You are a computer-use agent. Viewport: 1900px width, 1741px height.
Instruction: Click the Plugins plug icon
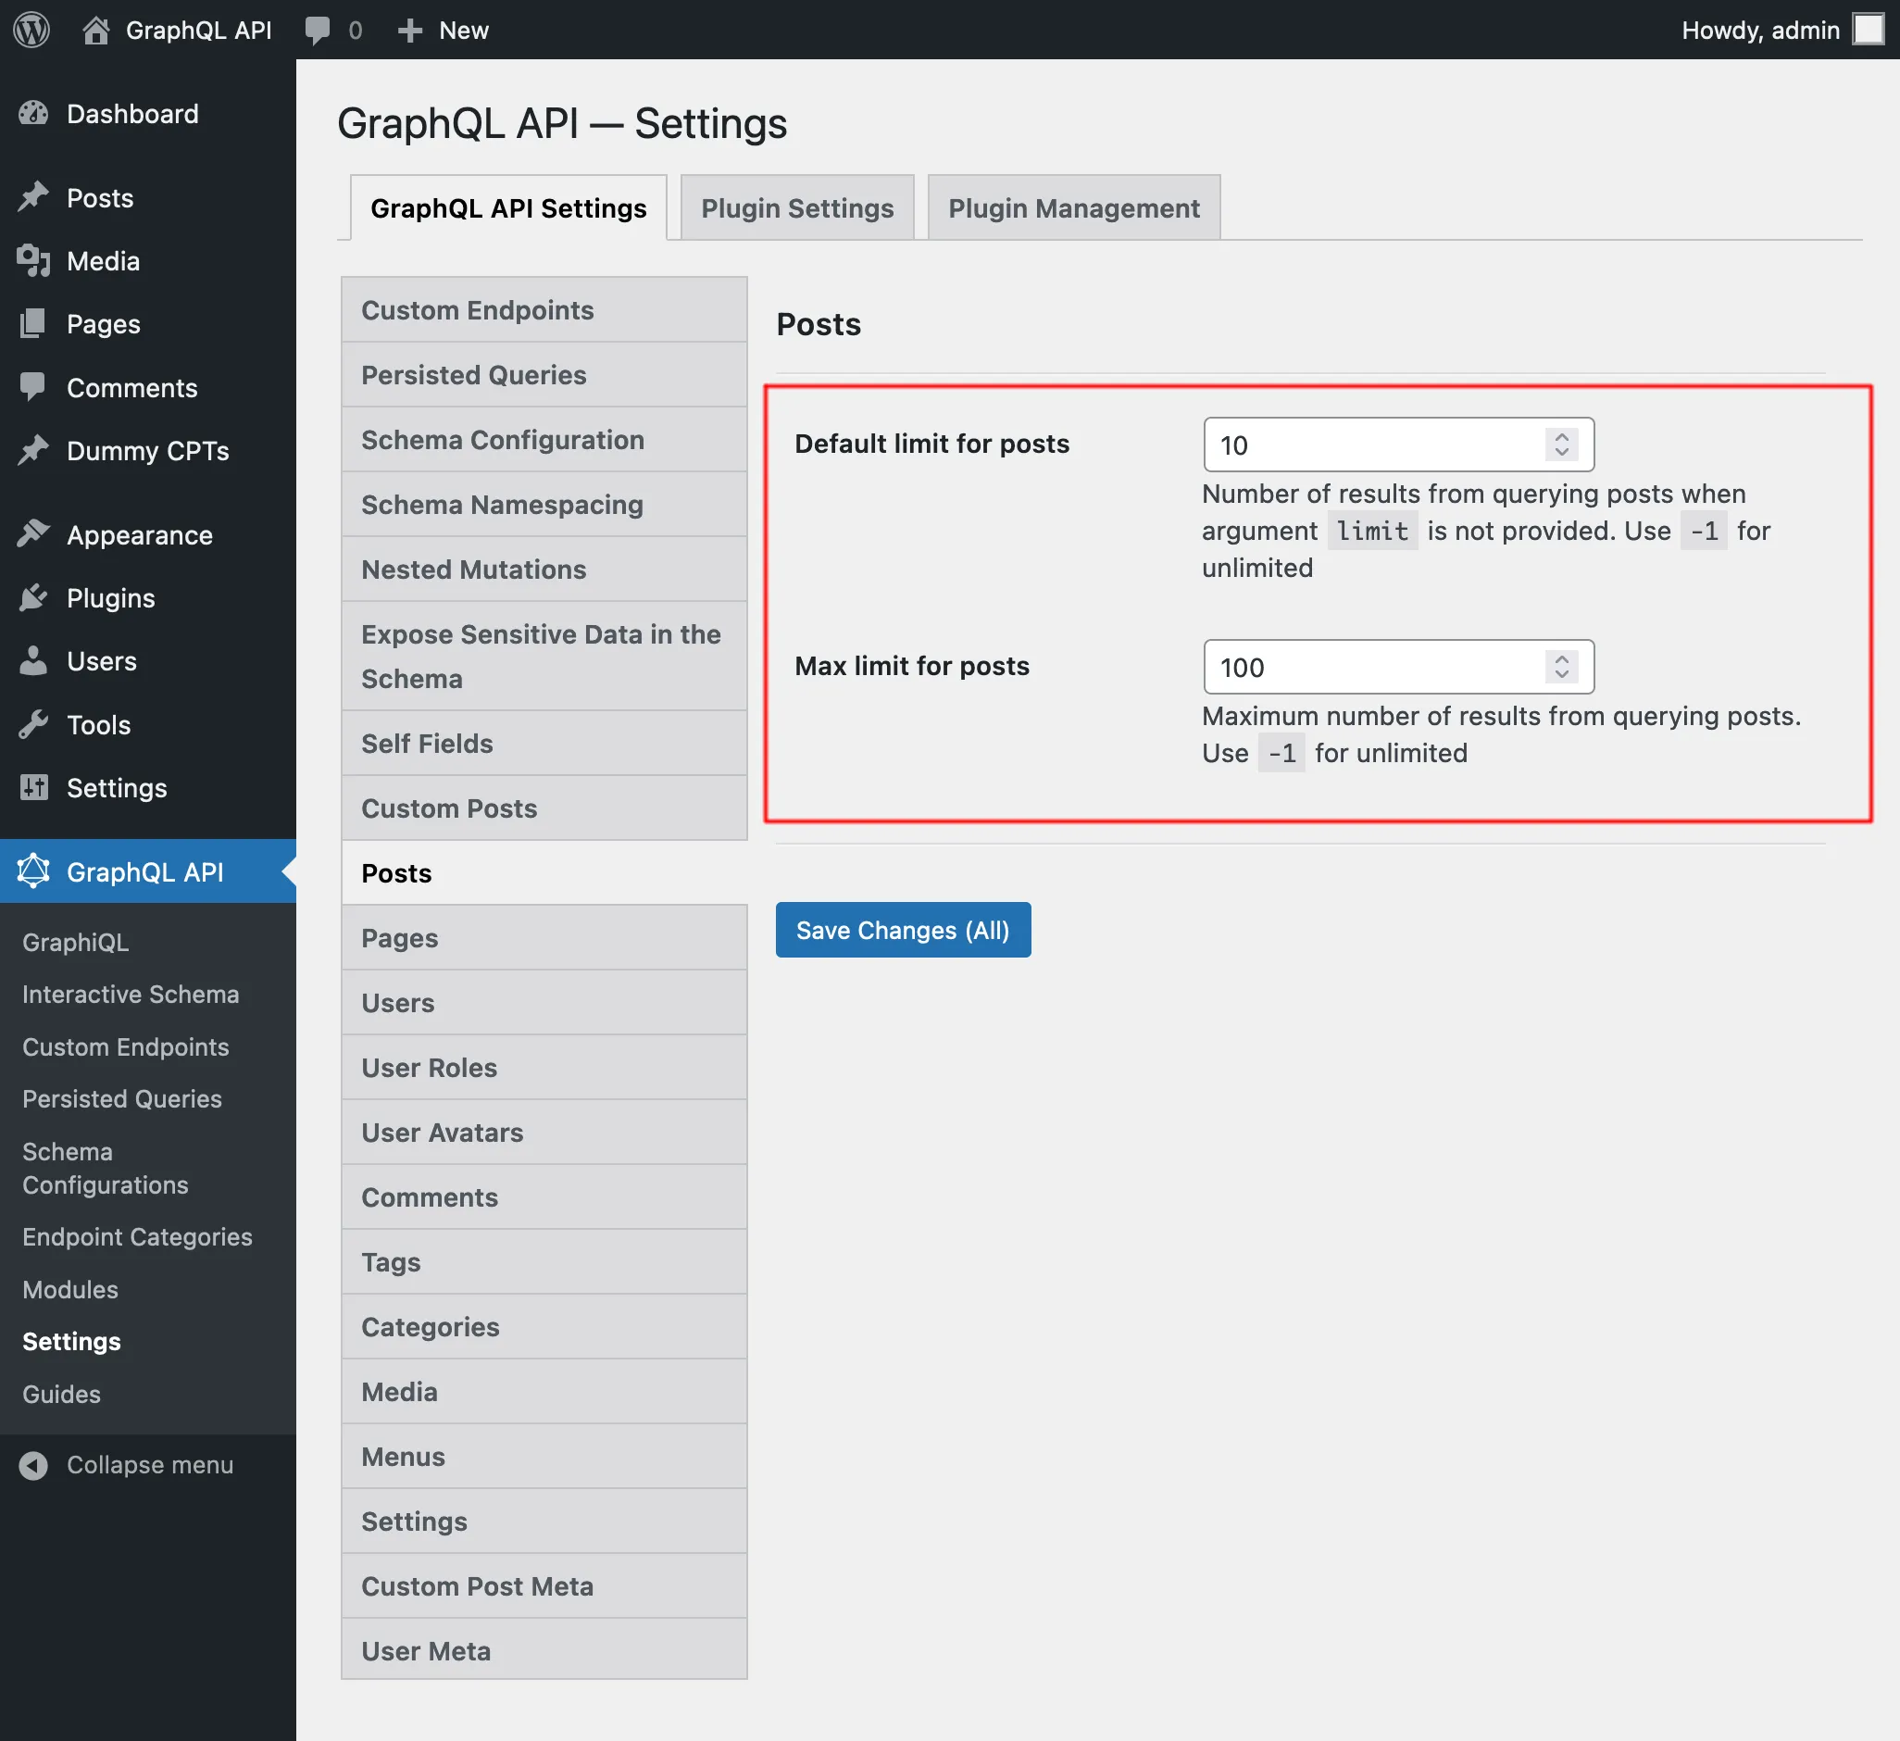(x=33, y=597)
